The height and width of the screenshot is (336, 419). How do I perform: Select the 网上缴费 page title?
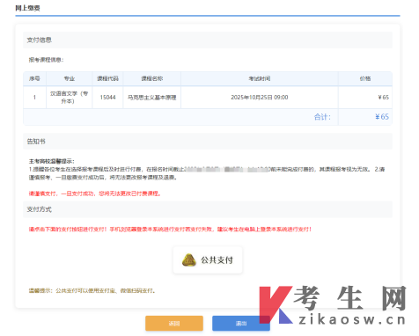tap(27, 8)
